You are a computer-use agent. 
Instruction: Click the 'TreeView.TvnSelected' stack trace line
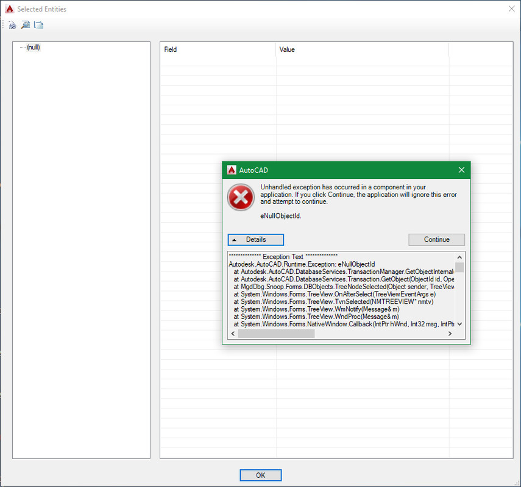333,302
